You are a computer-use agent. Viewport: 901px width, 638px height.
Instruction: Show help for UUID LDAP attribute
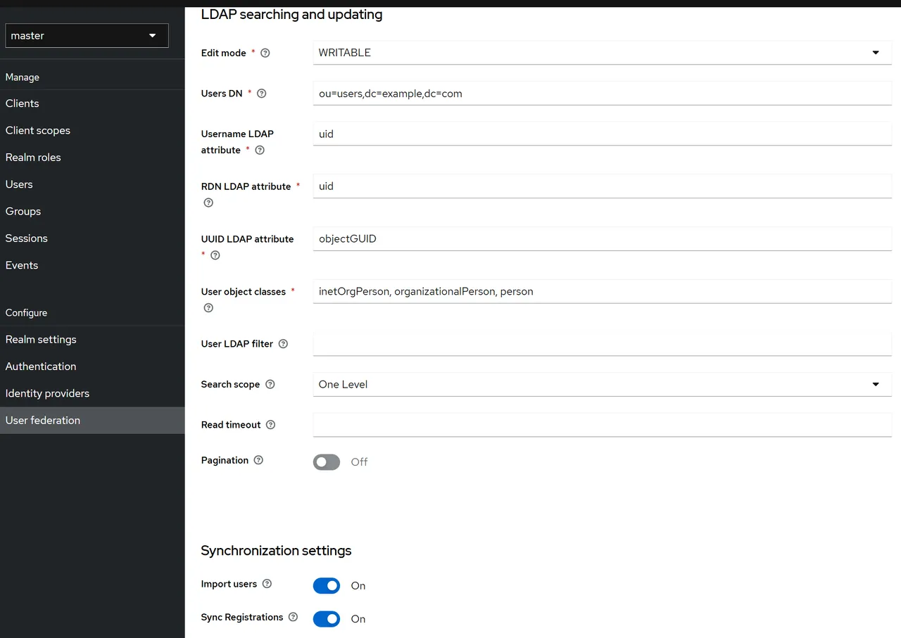(215, 255)
